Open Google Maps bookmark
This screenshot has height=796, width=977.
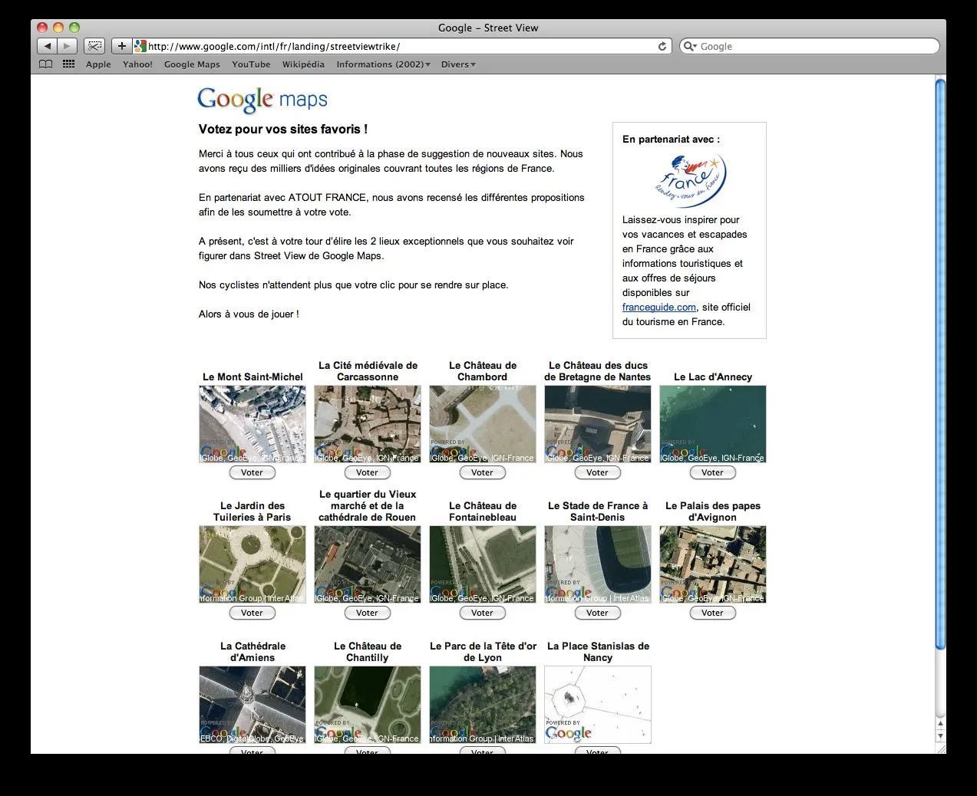pos(192,64)
